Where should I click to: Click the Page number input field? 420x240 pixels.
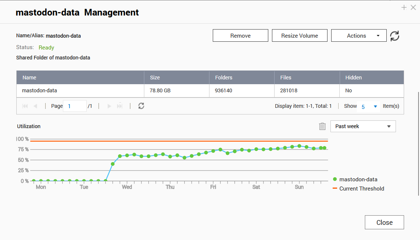click(75, 106)
